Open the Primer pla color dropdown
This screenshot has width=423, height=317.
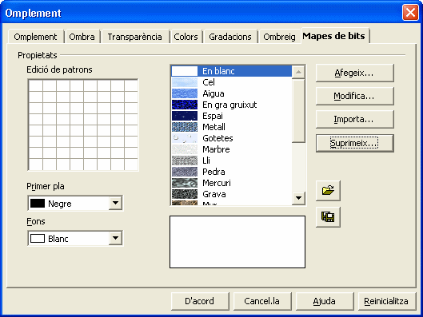pos(115,203)
